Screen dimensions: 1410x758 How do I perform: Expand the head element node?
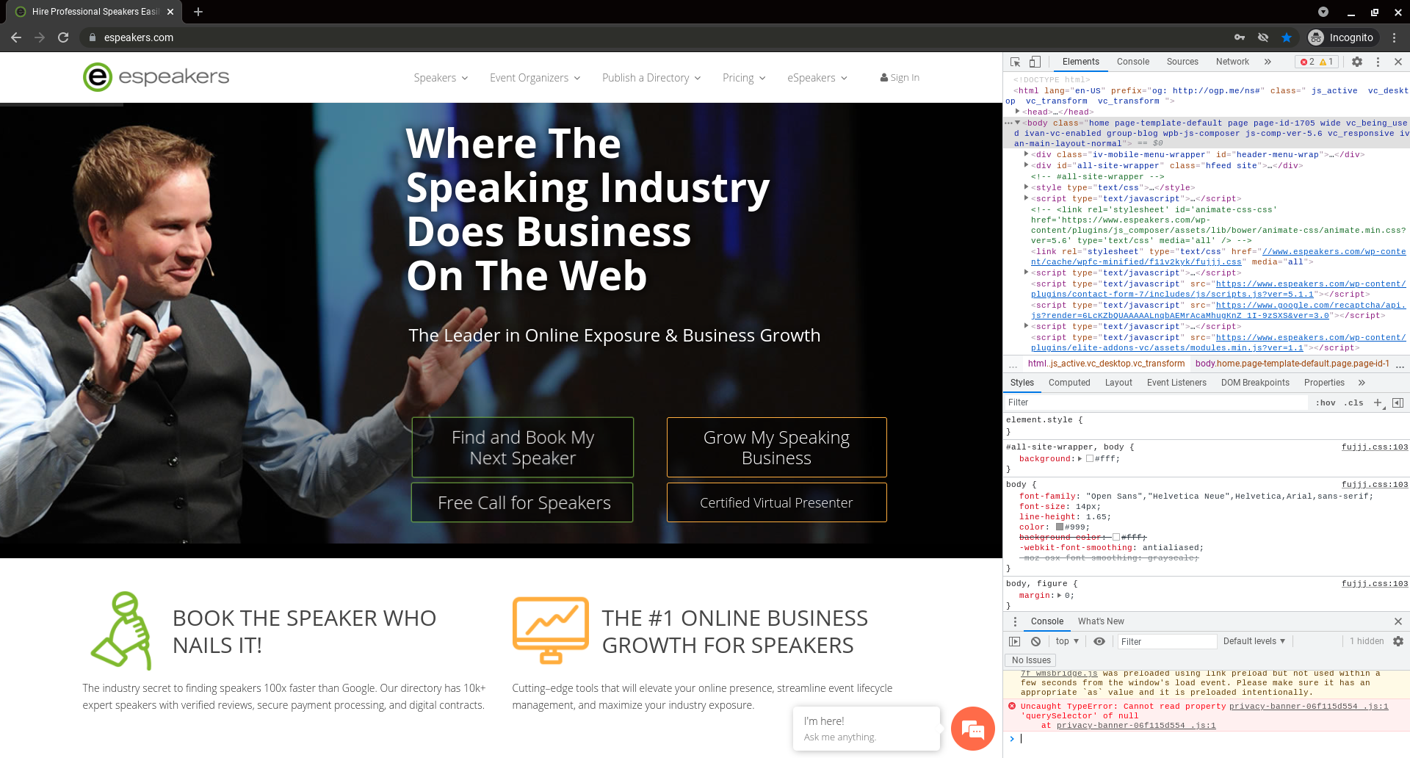click(1017, 112)
